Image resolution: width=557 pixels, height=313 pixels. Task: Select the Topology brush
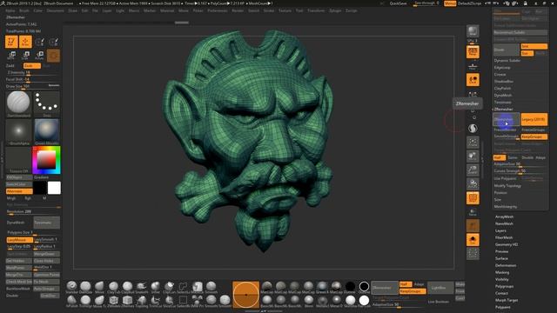(141, 301)
